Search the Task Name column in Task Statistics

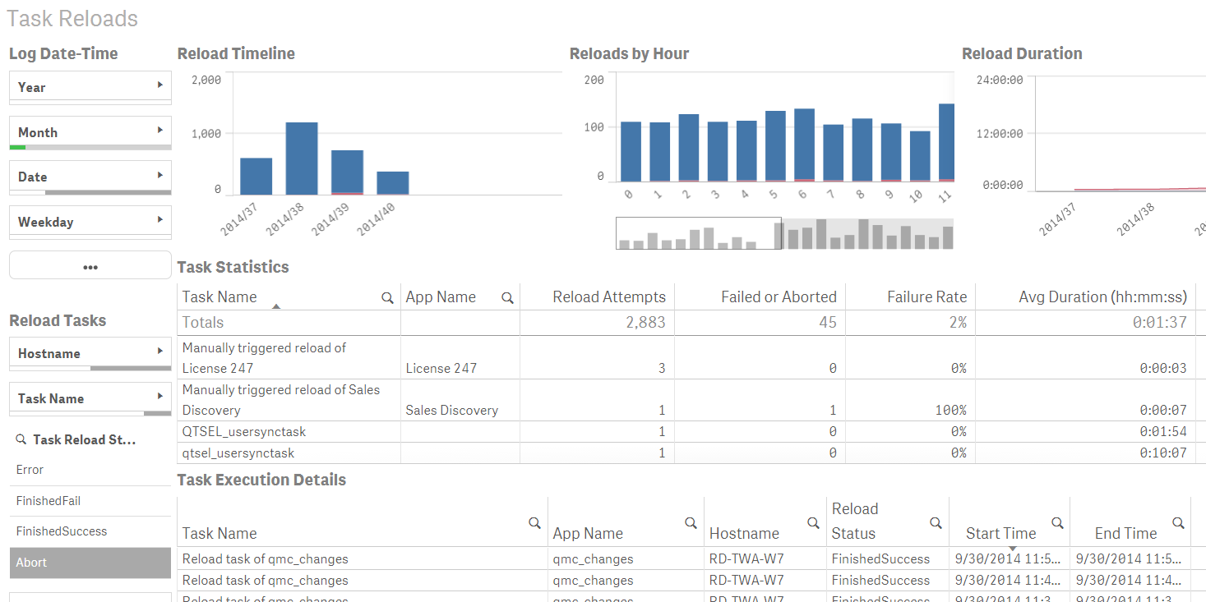(387, 298)
